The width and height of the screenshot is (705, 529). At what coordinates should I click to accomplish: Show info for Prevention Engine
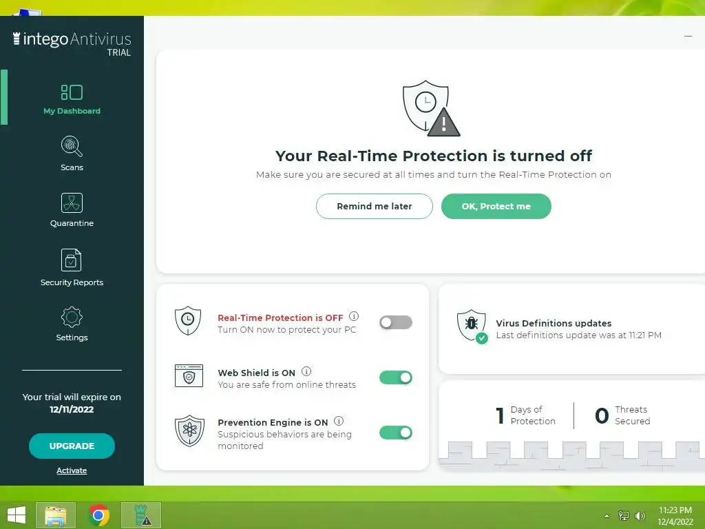point(339,421)
